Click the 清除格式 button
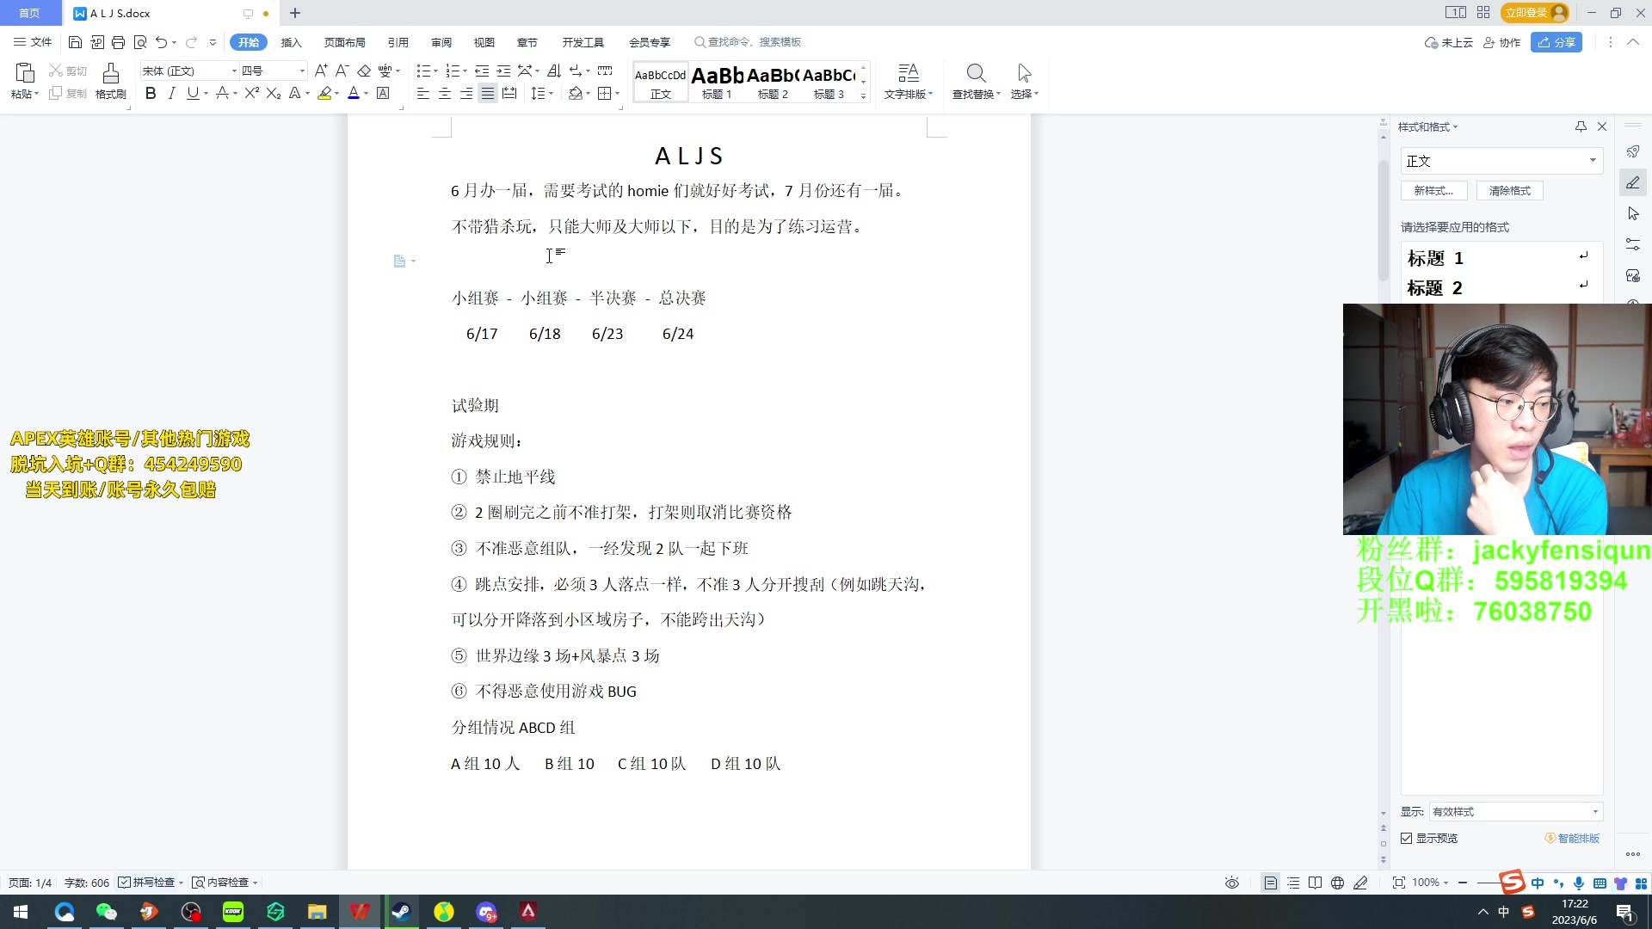The image size is (1652, 929). [x=1509, y=190]
